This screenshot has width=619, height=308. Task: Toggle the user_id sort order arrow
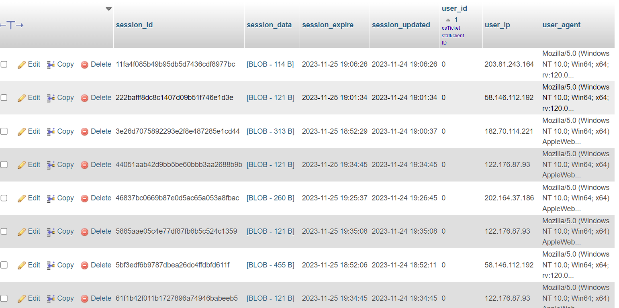tap(448, 20)
